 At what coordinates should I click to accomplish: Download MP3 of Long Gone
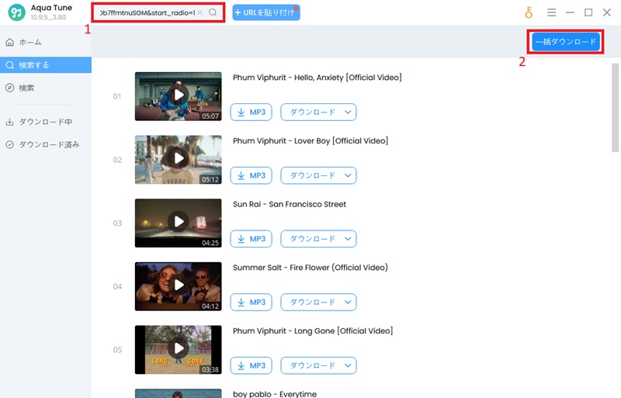coord(251,365)
